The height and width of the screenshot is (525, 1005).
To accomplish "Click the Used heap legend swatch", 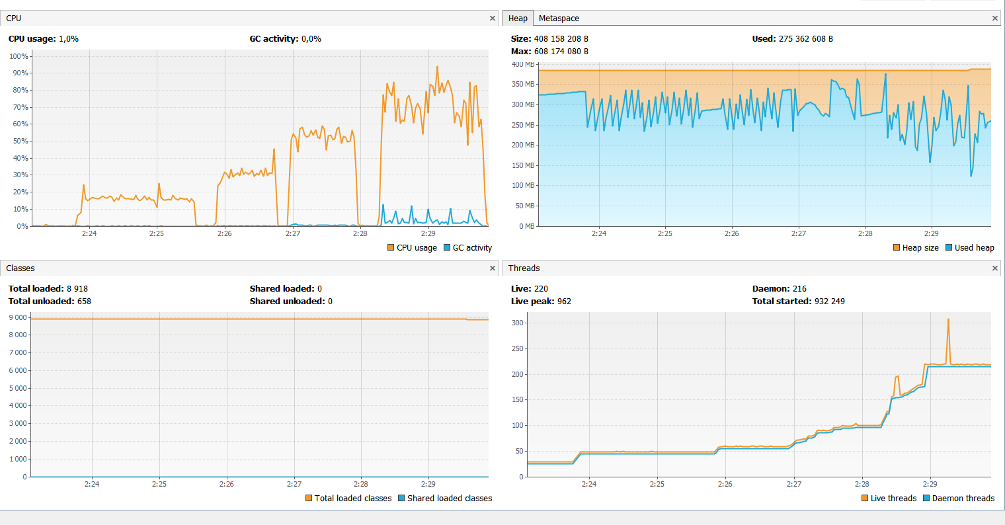I will [949, 248].
